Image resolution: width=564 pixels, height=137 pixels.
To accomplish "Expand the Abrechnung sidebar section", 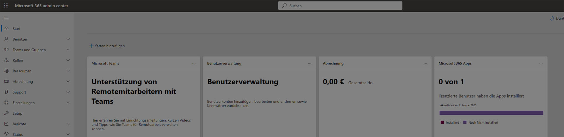I will click(68, 81).
